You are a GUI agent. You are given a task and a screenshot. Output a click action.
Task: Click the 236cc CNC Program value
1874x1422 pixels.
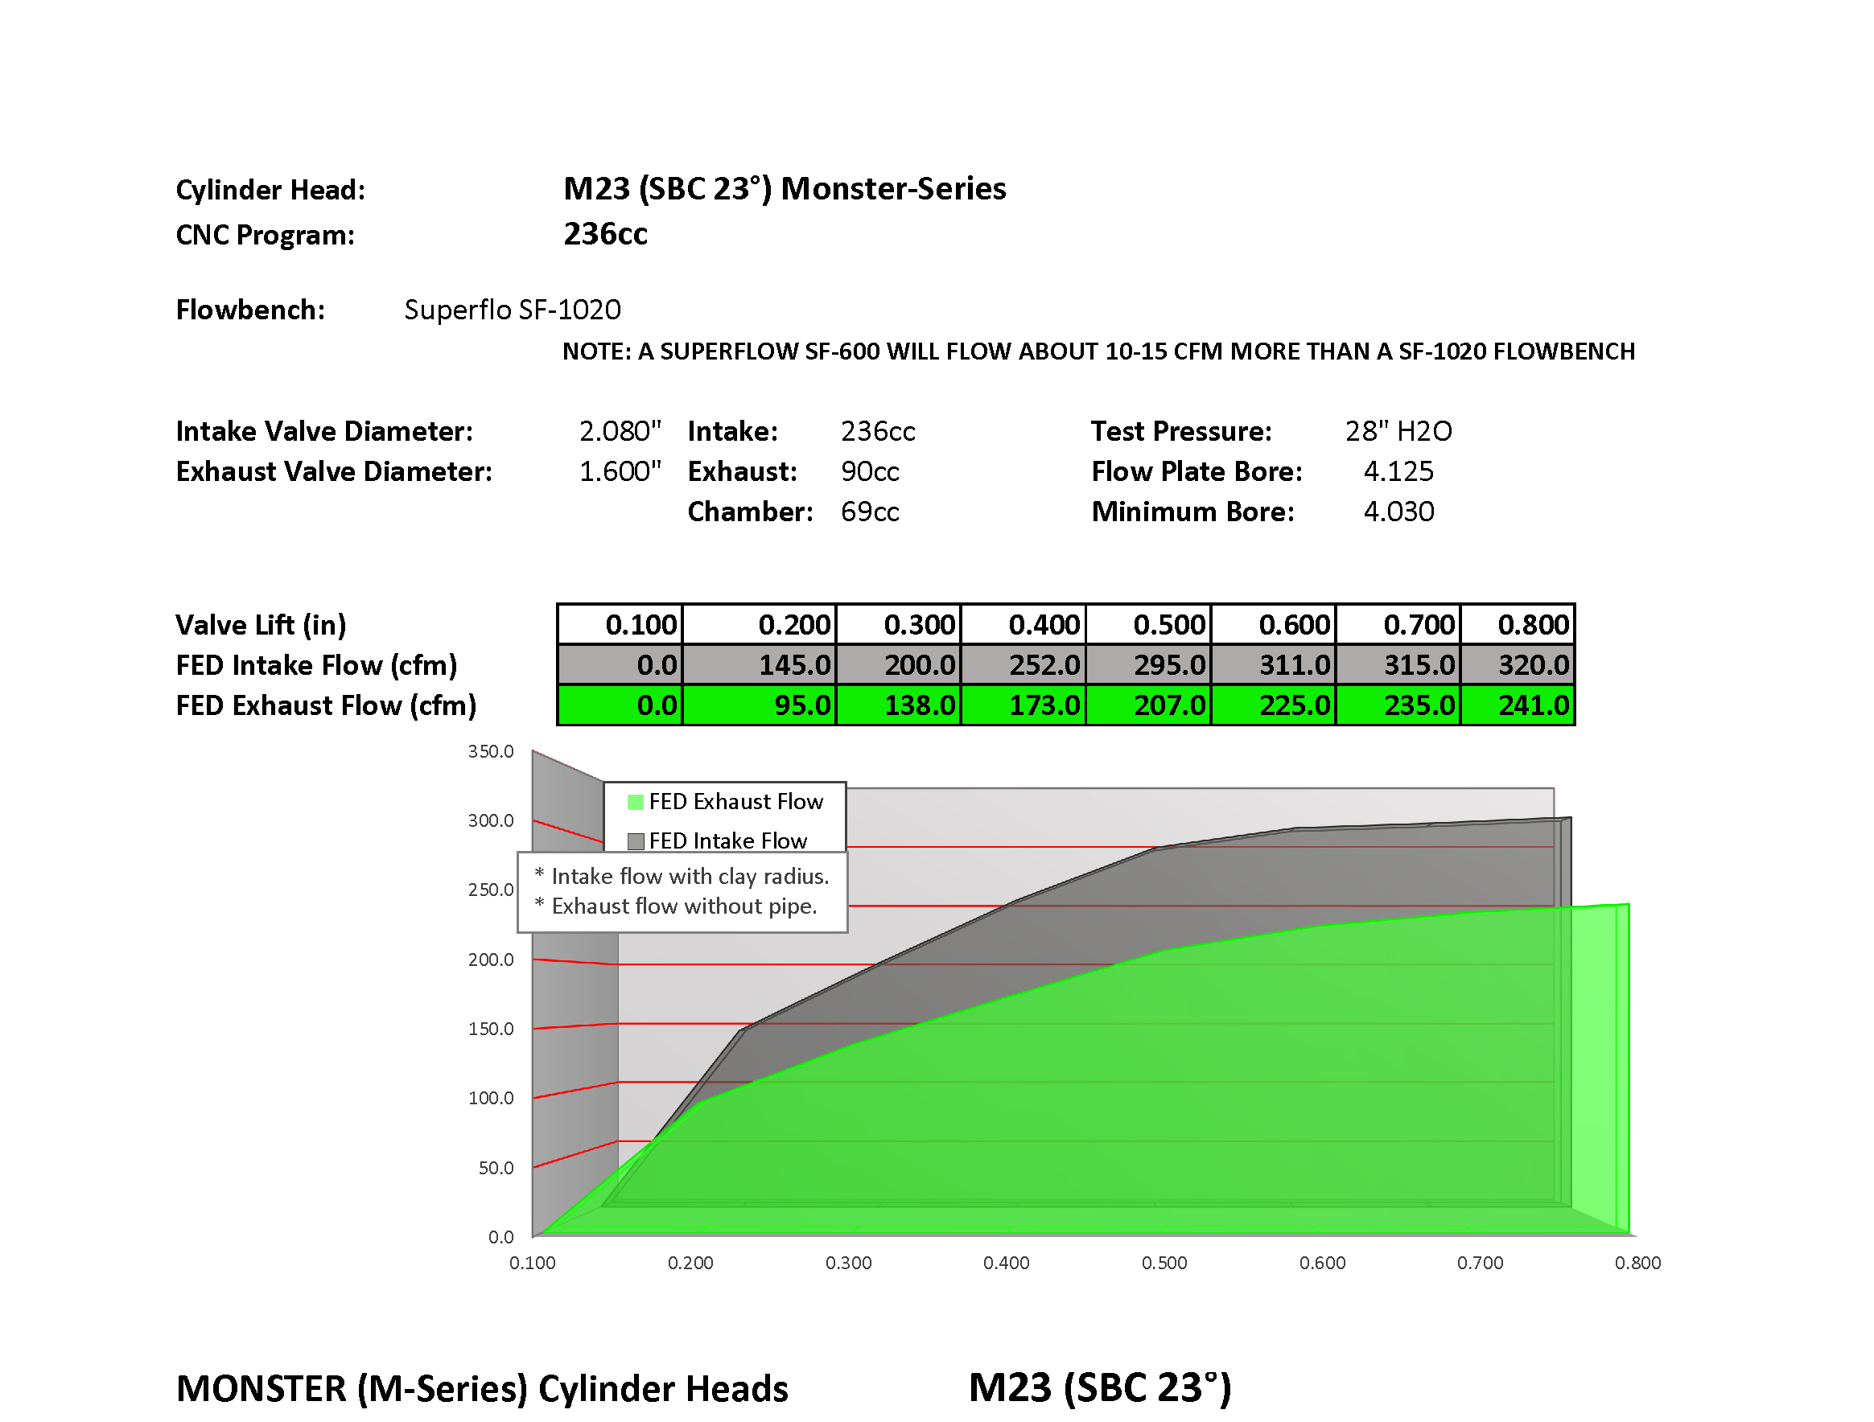coord(605,234)
